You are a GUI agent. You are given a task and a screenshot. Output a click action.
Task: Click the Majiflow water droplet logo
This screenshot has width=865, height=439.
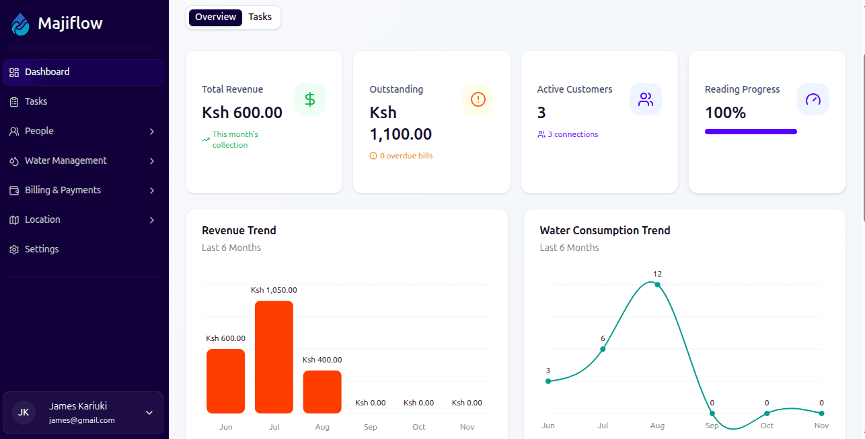click(x=20, y=23)
